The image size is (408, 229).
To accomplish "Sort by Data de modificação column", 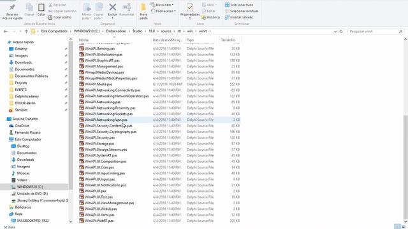I will coord(168,40).
